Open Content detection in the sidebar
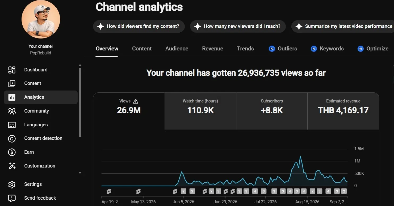The width and height of the screenshot is (394, 206). tap(41, 138)
